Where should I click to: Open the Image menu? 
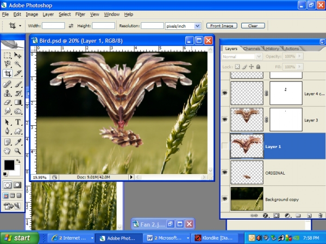32,15
